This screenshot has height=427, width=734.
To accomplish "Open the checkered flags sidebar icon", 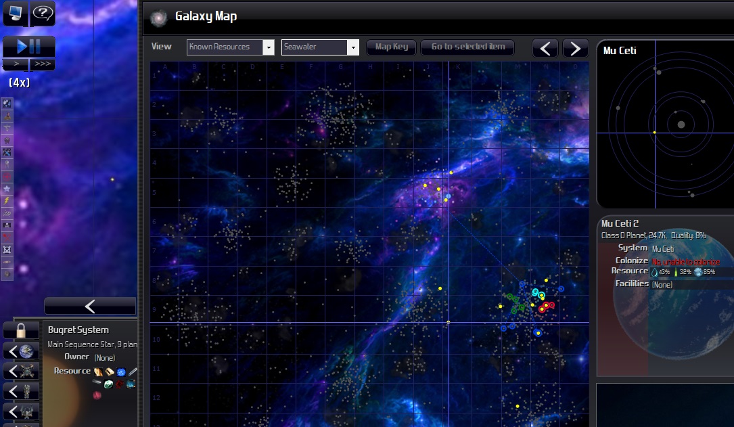I will click(x=7, y=213).
